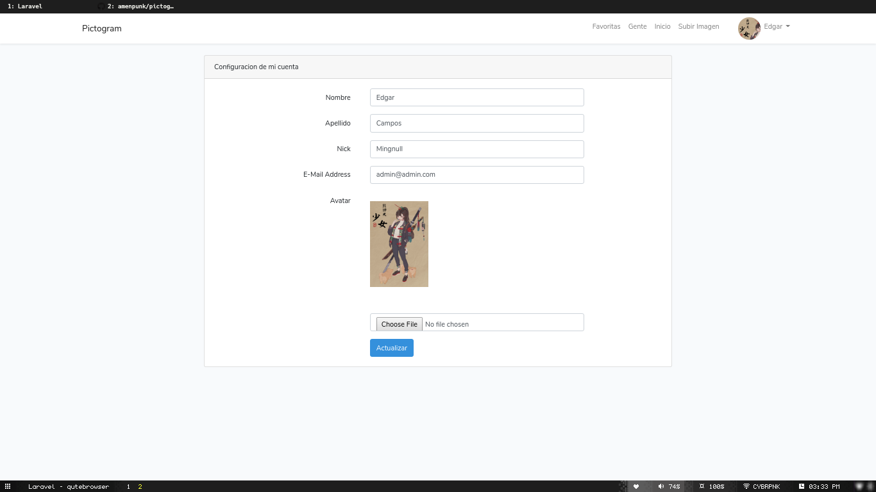Switch to workspace 2 in status bar
This screenshot has width=876, height=492.
[x=140, y=487]
